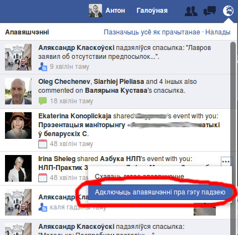
Task: Open Ekaterina Konoplickaja's avatar thumbnail
Action: tap(18, 126)
